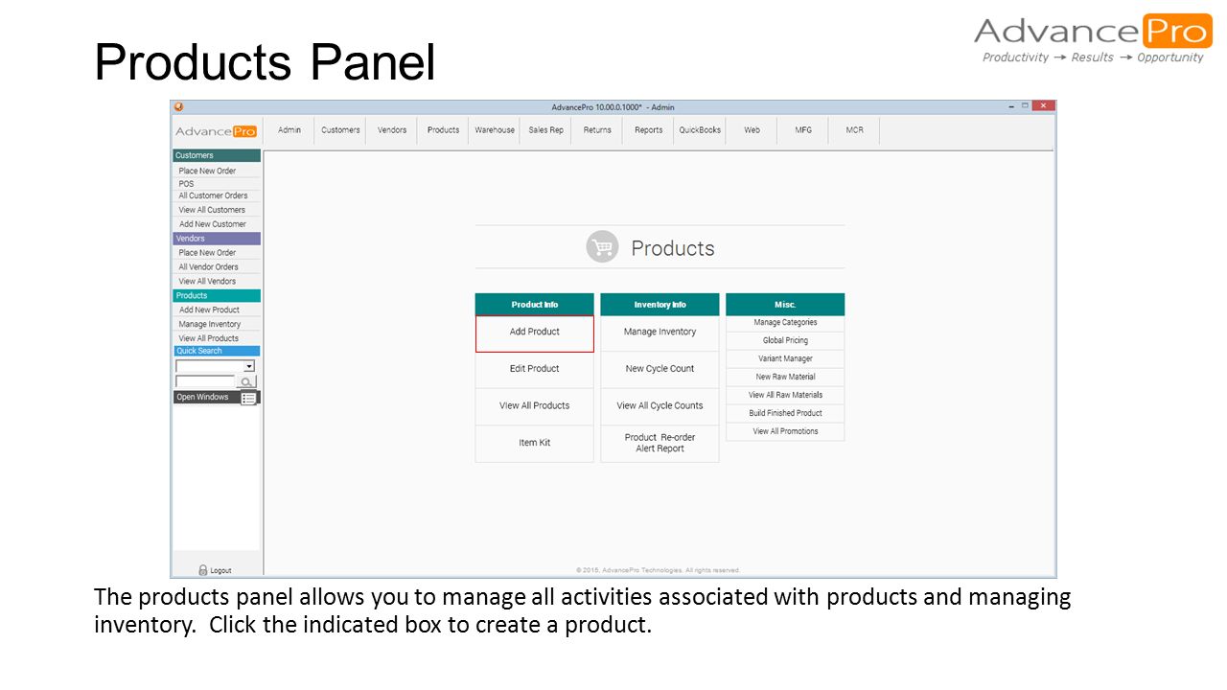Viewport: 1227px width, 690px height.
Task: Click the Logout lock icon
Action: coord(203,570)
